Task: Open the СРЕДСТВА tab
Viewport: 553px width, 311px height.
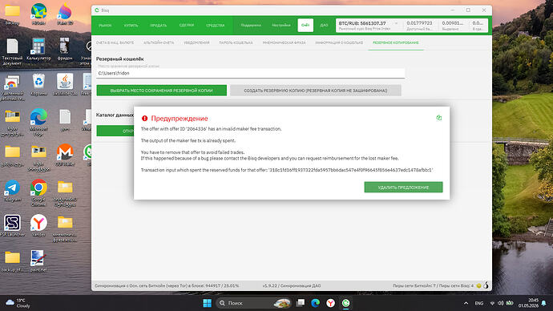Action: [x=215, y=26]
